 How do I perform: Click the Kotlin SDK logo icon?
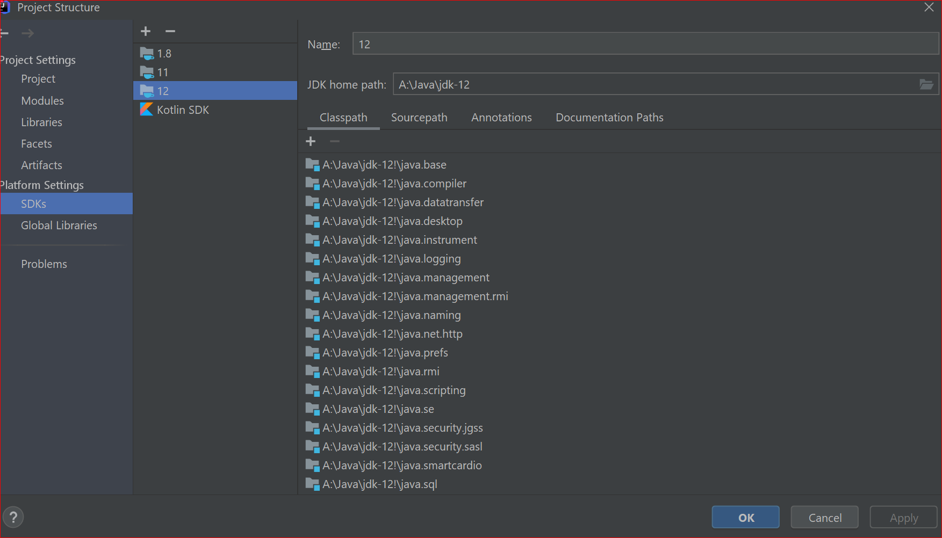point(146,109)
